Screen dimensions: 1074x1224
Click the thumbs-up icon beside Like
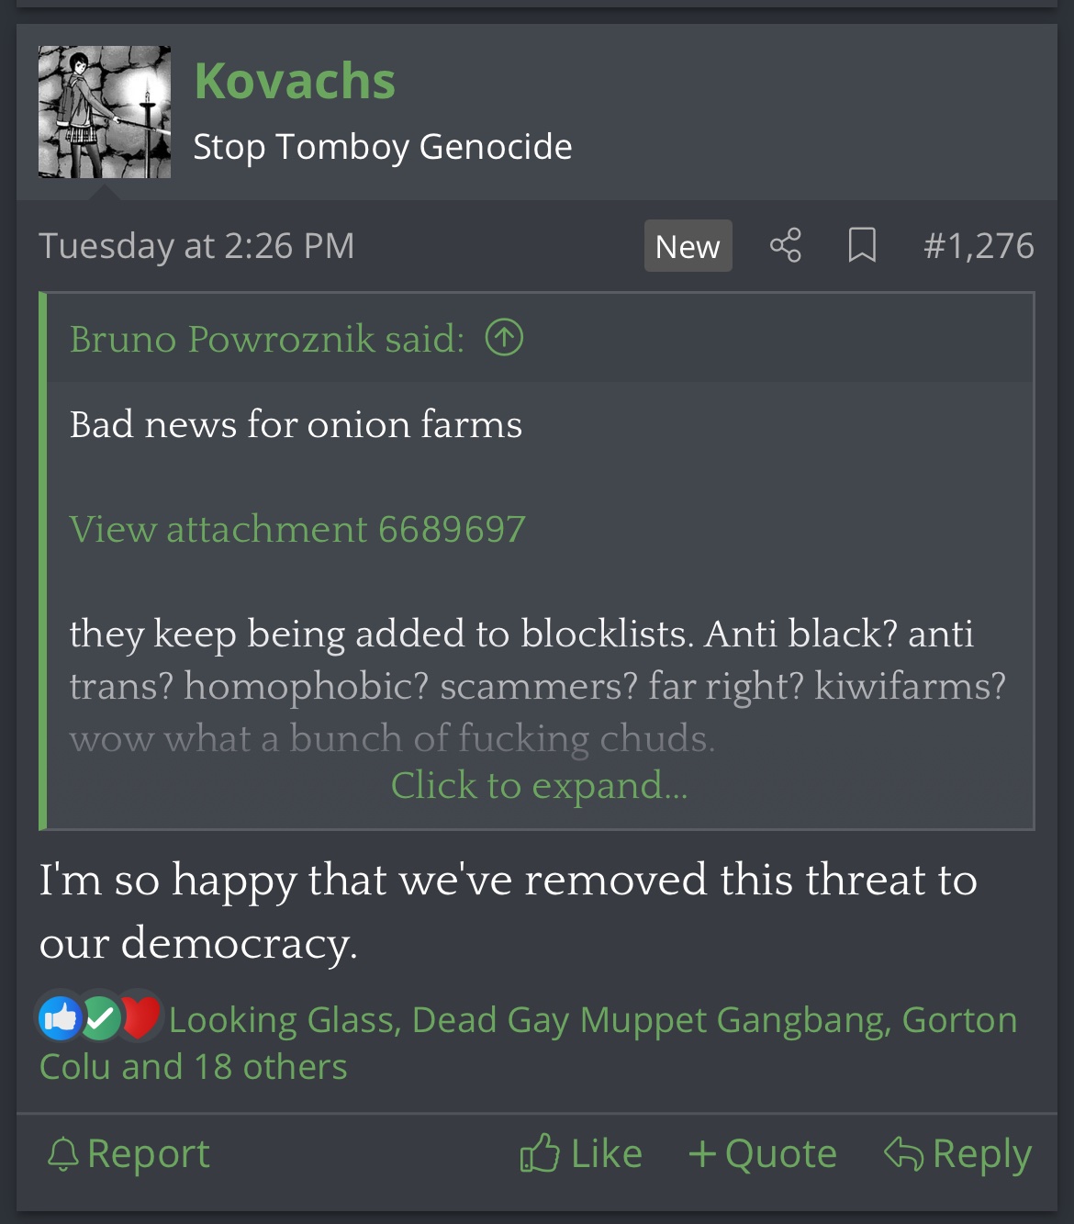coord(540,1153)
